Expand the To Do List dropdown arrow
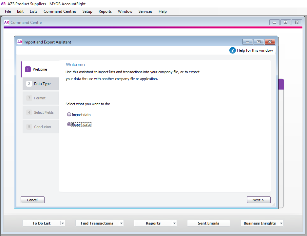The image size is (307, 236). [x=63, y=223]
